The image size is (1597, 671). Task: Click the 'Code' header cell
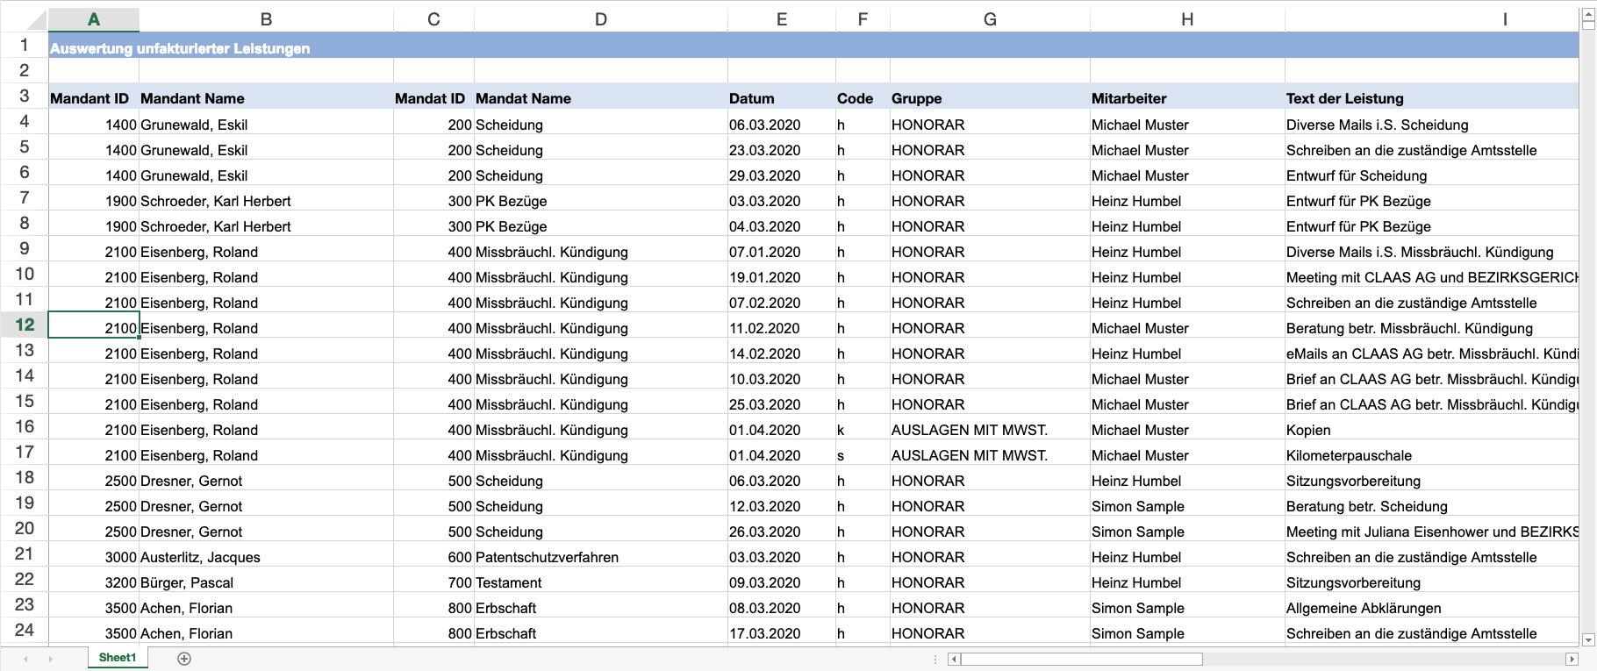(863, 98)
